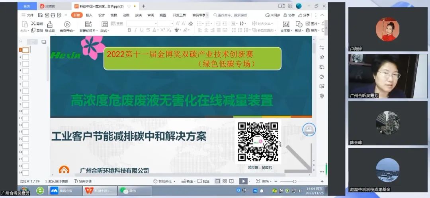The image size is (430, 198).
Task: Click the help question mark sidebar icon
Action: pyautogui.click(x=322, y=77)
